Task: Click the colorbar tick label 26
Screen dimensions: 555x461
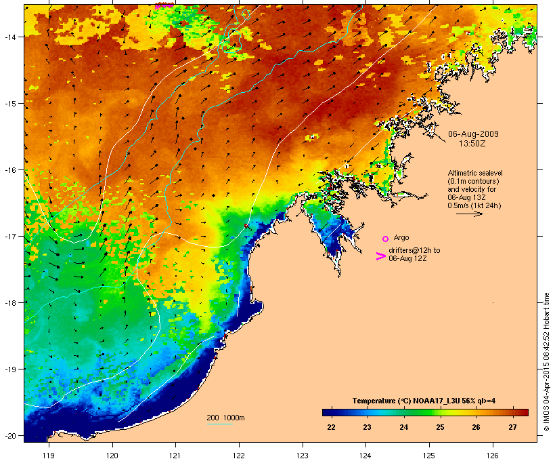Action: [x=476, y=427]
